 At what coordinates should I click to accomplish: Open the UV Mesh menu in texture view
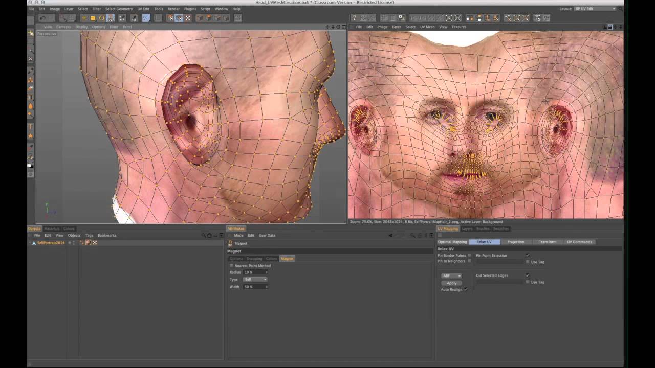427,27
